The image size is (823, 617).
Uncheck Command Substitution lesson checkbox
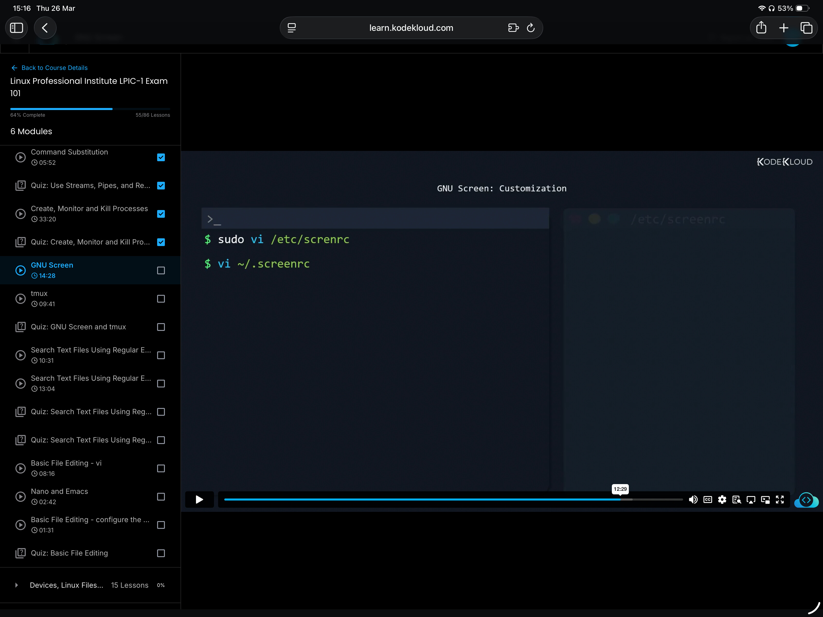click(x=161, y=157)
